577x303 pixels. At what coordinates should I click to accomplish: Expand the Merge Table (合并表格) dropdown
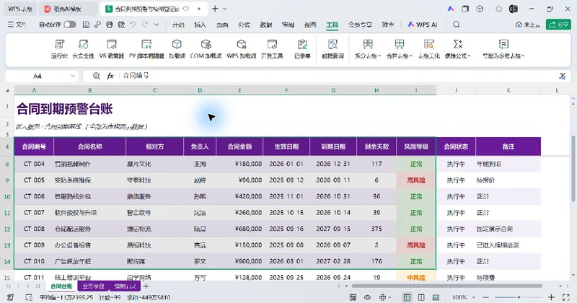(410, 56)
